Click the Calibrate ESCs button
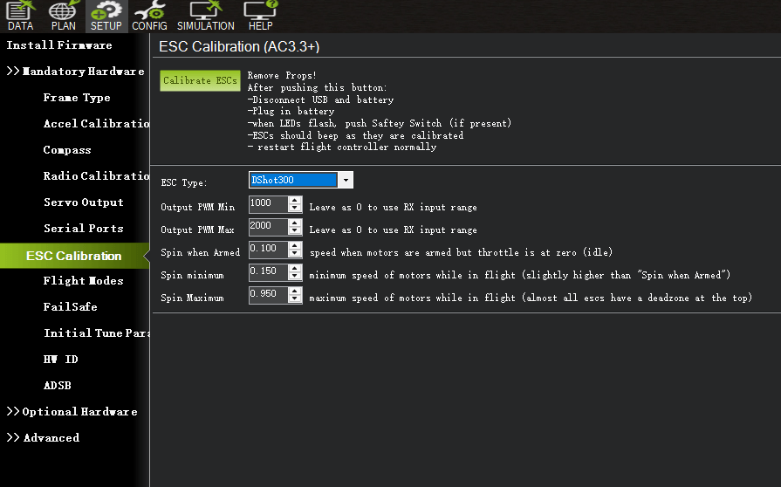This screenshot has width=781, height=487. [200, 80]
